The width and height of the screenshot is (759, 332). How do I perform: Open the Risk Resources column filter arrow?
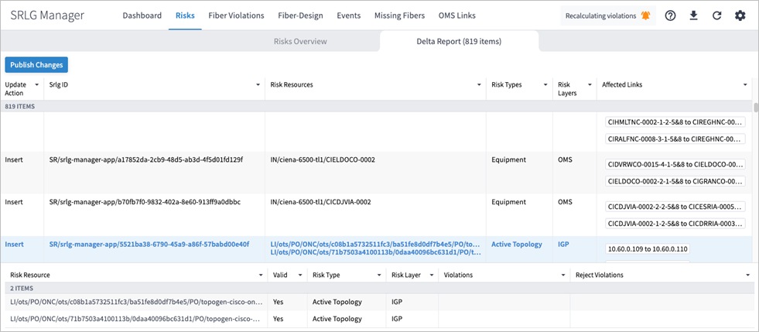click(477, 84)
